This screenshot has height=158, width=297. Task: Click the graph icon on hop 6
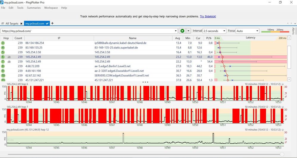[x=9, y=57]
